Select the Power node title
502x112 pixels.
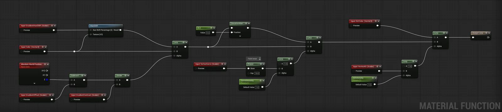pyautogui.click(x=251, y=64)
